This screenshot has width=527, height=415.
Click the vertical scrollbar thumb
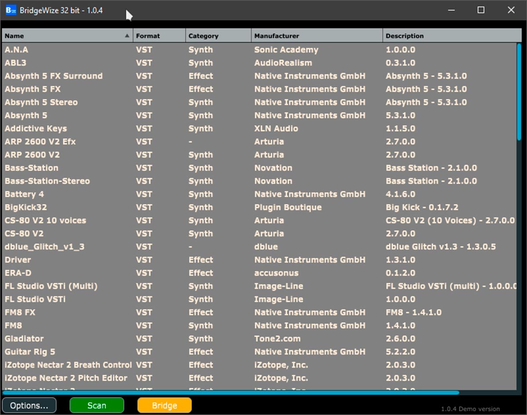519,91
